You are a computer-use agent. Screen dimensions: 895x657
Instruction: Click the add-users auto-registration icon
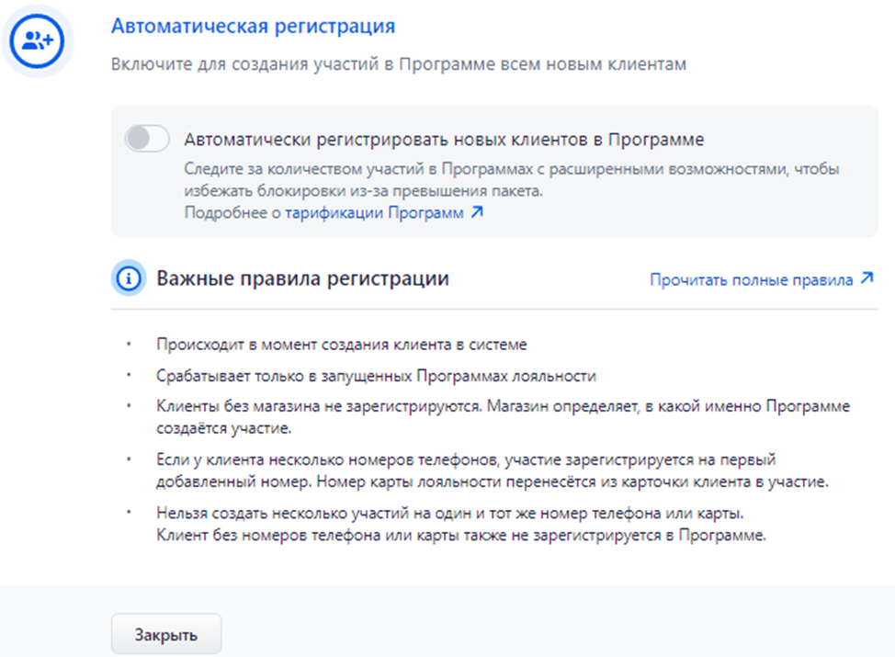37,41
